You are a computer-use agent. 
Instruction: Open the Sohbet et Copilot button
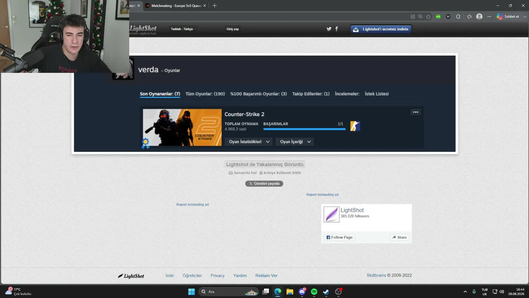508,17
